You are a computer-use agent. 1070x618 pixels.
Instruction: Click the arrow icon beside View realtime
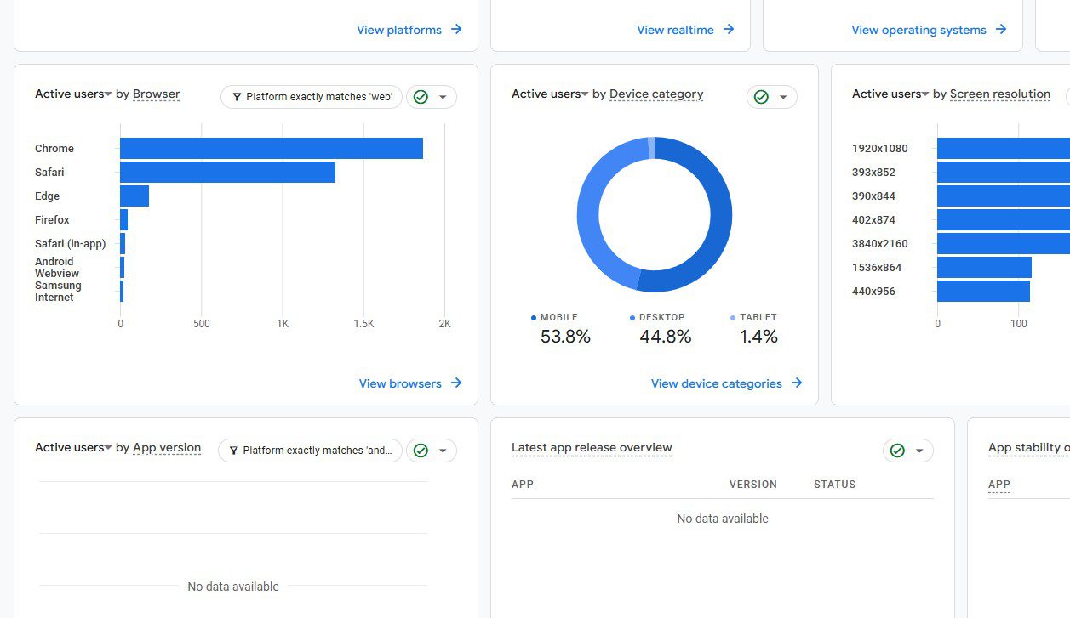pyautogui.click(x=729, y=30)
